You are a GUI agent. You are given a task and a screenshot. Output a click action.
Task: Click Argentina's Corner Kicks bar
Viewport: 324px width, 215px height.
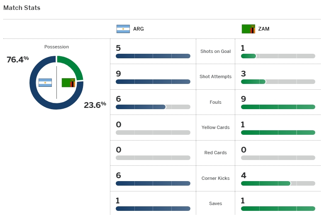(153, 183)
